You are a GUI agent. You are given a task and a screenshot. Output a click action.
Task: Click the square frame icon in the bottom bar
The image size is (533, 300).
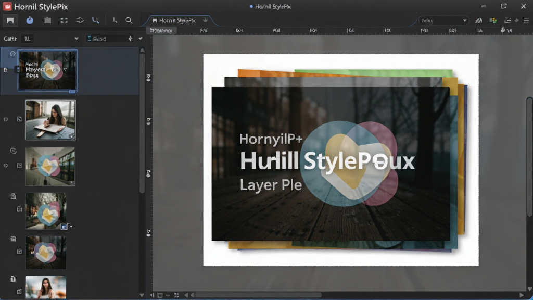pos(160,295)
